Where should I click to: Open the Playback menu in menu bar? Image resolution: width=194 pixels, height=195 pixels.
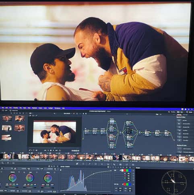click(35, 108)
